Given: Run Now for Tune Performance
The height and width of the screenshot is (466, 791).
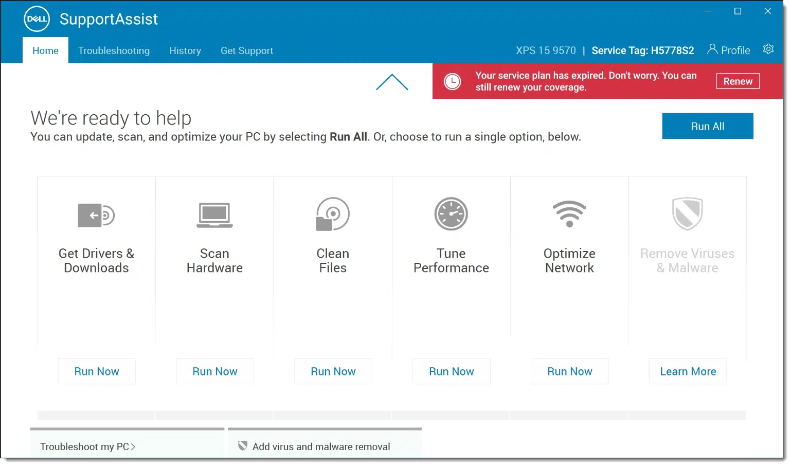Looking at the screenshot, I should [452, 371].
